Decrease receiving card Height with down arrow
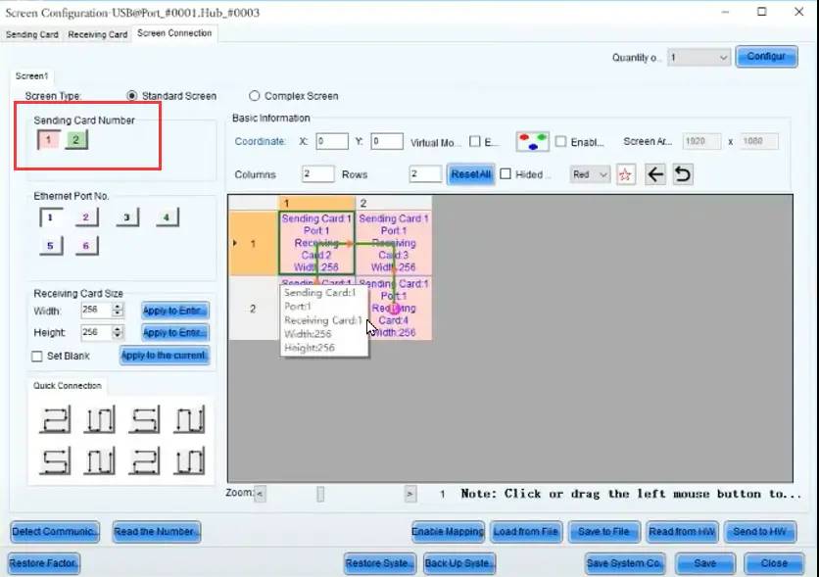 (118, 336)
